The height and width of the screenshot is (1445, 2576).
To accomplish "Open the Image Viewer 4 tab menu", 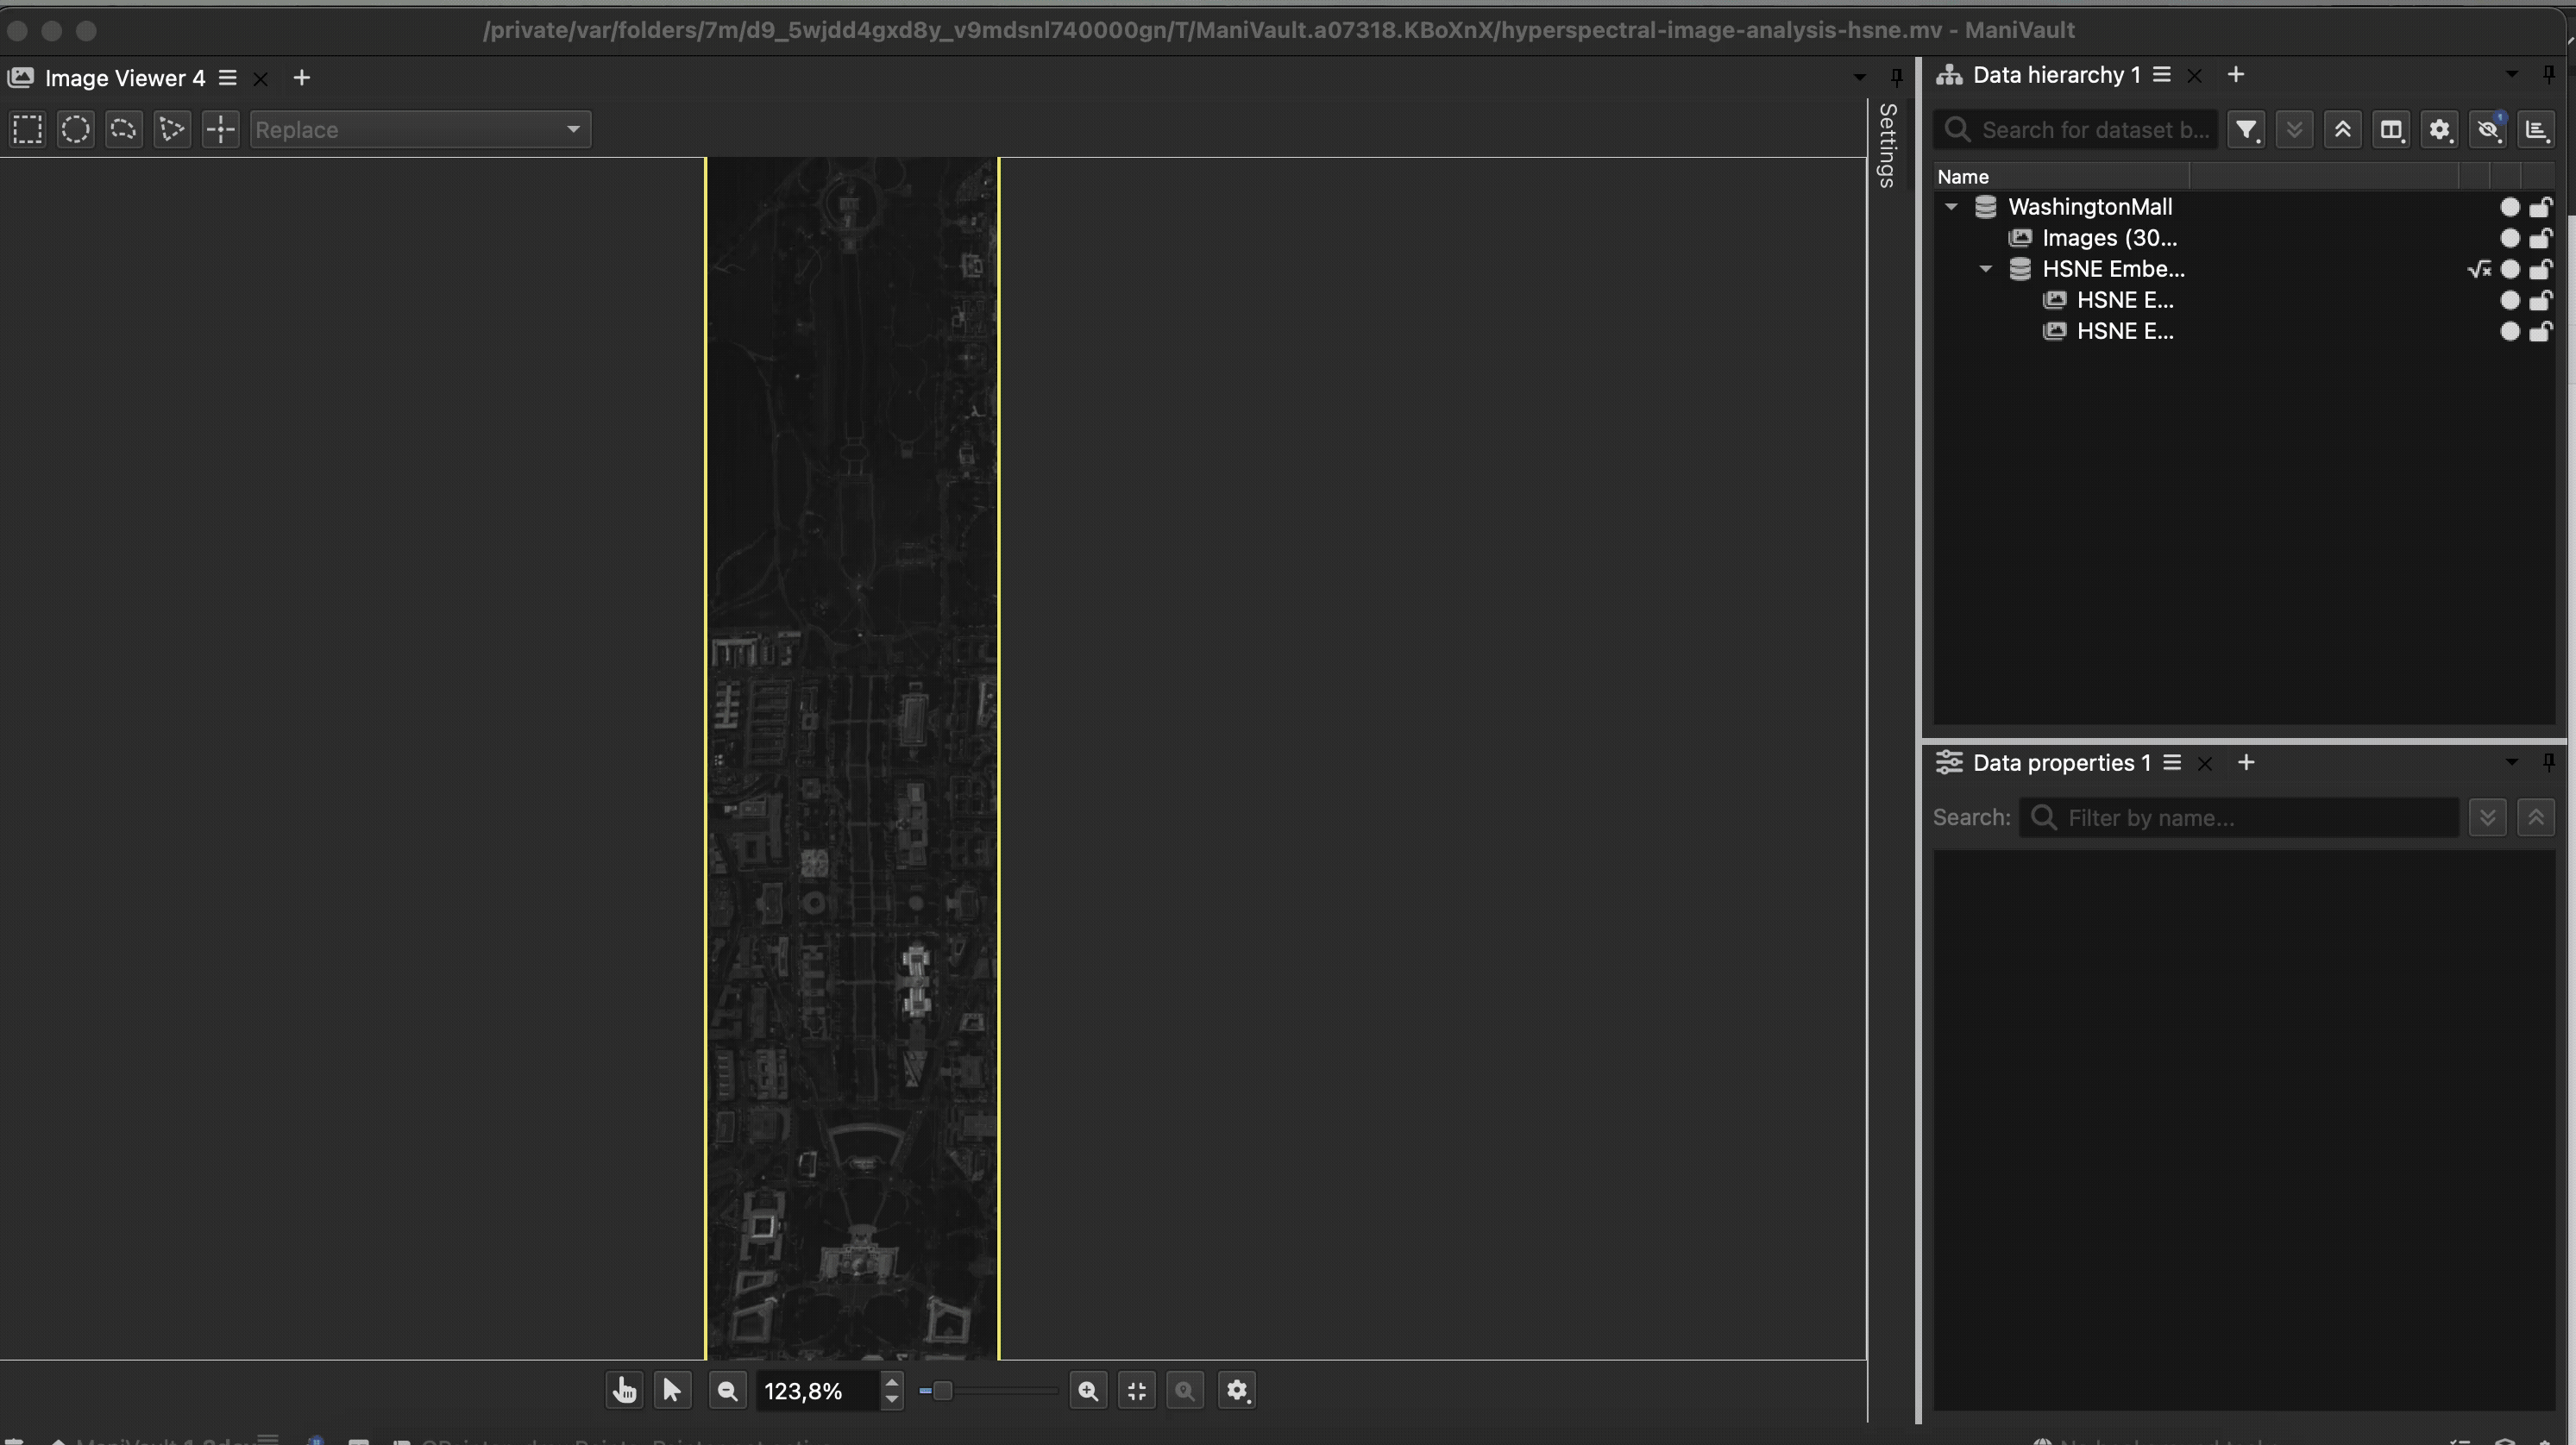I will click(228, 78).
